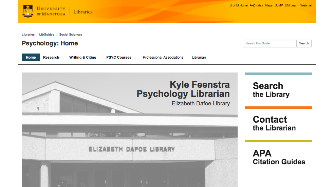Follow the Social Sciences breadcrumb link
The width and height of the screenshot is (333, 187).
pyautogui.click(x=71, y=34)
